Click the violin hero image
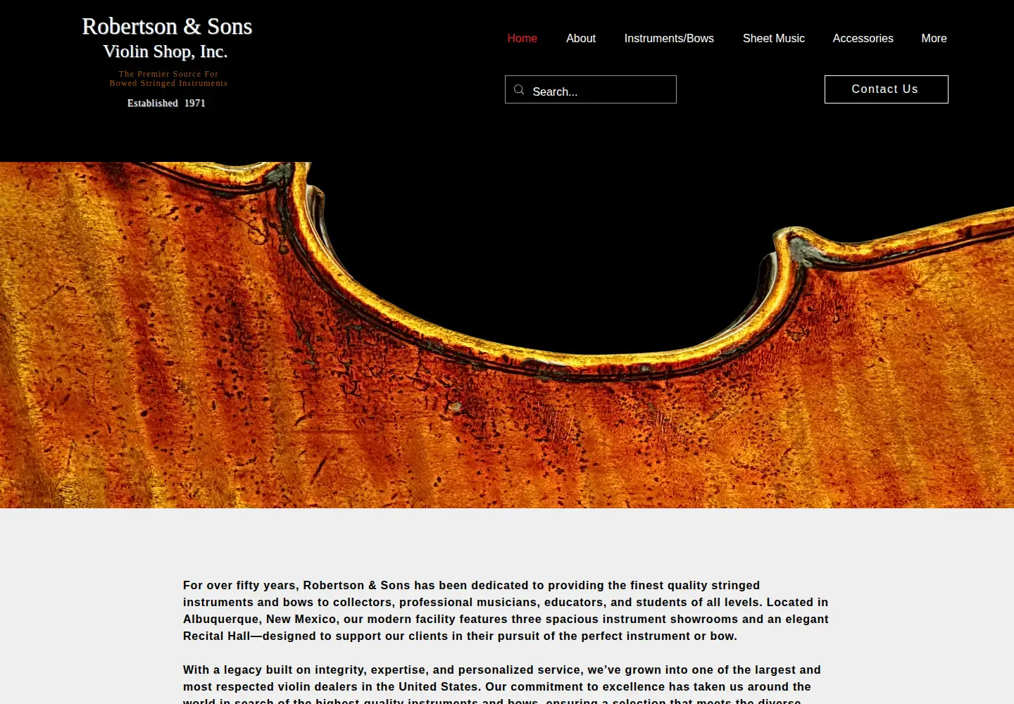Image resolution: width=1014 pixels, height=704 pixels. pos(507,335)
